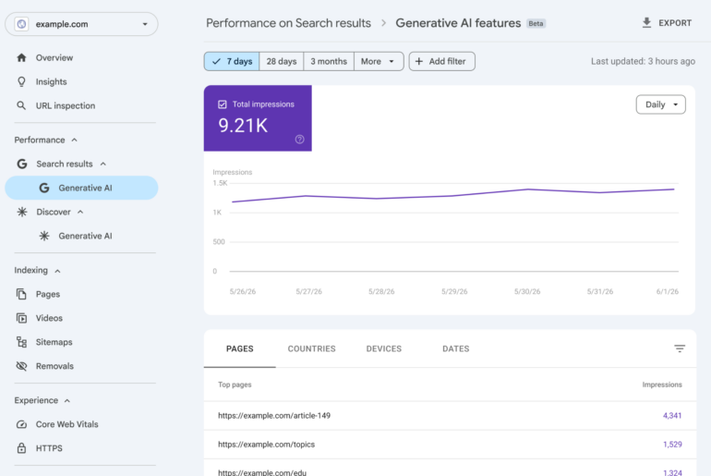Click the plus icon in Add filter
Image resolution: width=711 pixels, height=476 pixels.
pyautogui.click(x=419, y=61)
